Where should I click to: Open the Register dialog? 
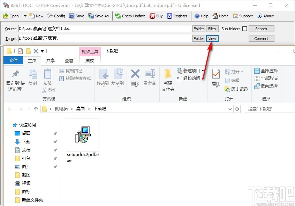[x=177, y=16]
